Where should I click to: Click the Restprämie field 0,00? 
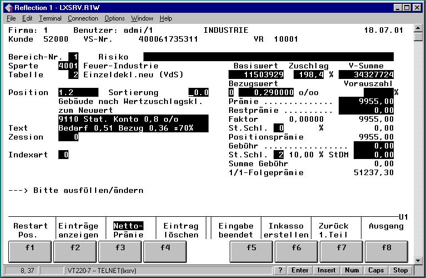(x=366, y=110)
